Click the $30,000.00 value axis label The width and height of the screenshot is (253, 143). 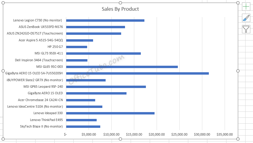click(202, 134)
